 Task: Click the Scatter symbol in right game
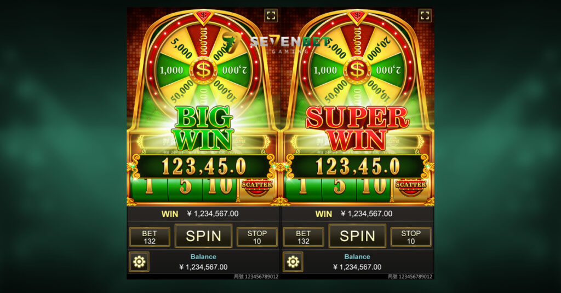tap(410, 186)
